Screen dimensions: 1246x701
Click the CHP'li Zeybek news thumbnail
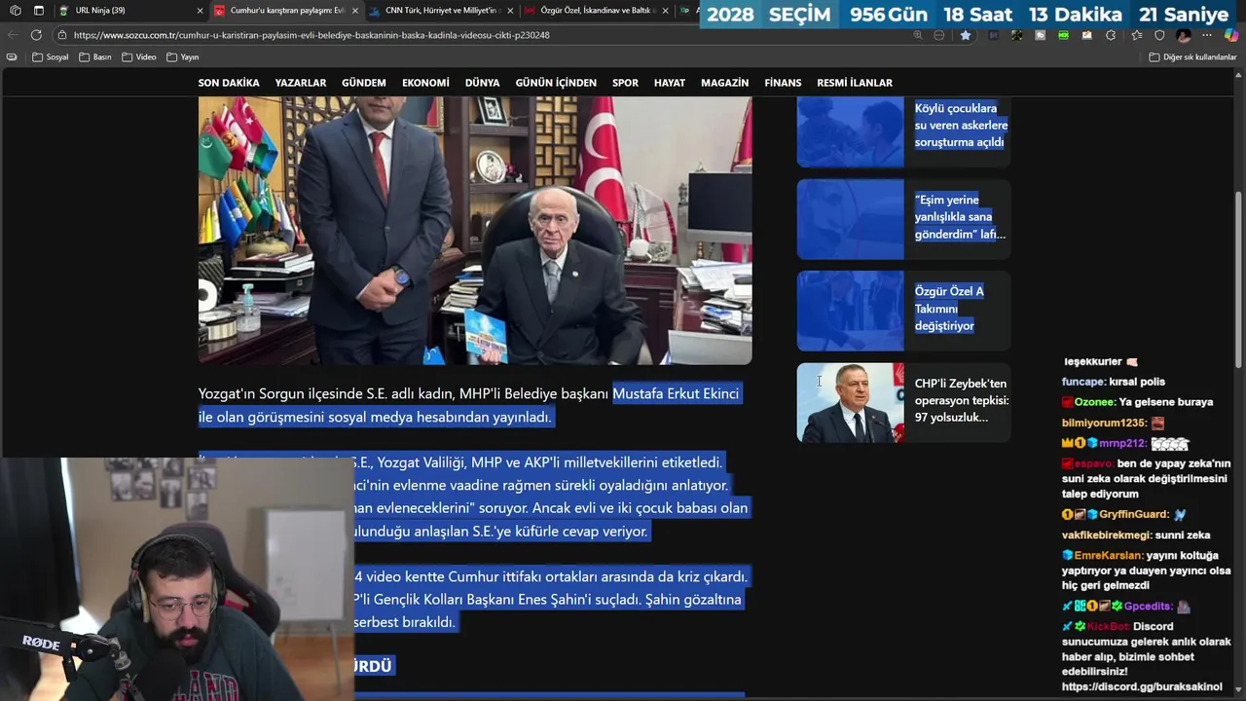click(x=851, y=403)
